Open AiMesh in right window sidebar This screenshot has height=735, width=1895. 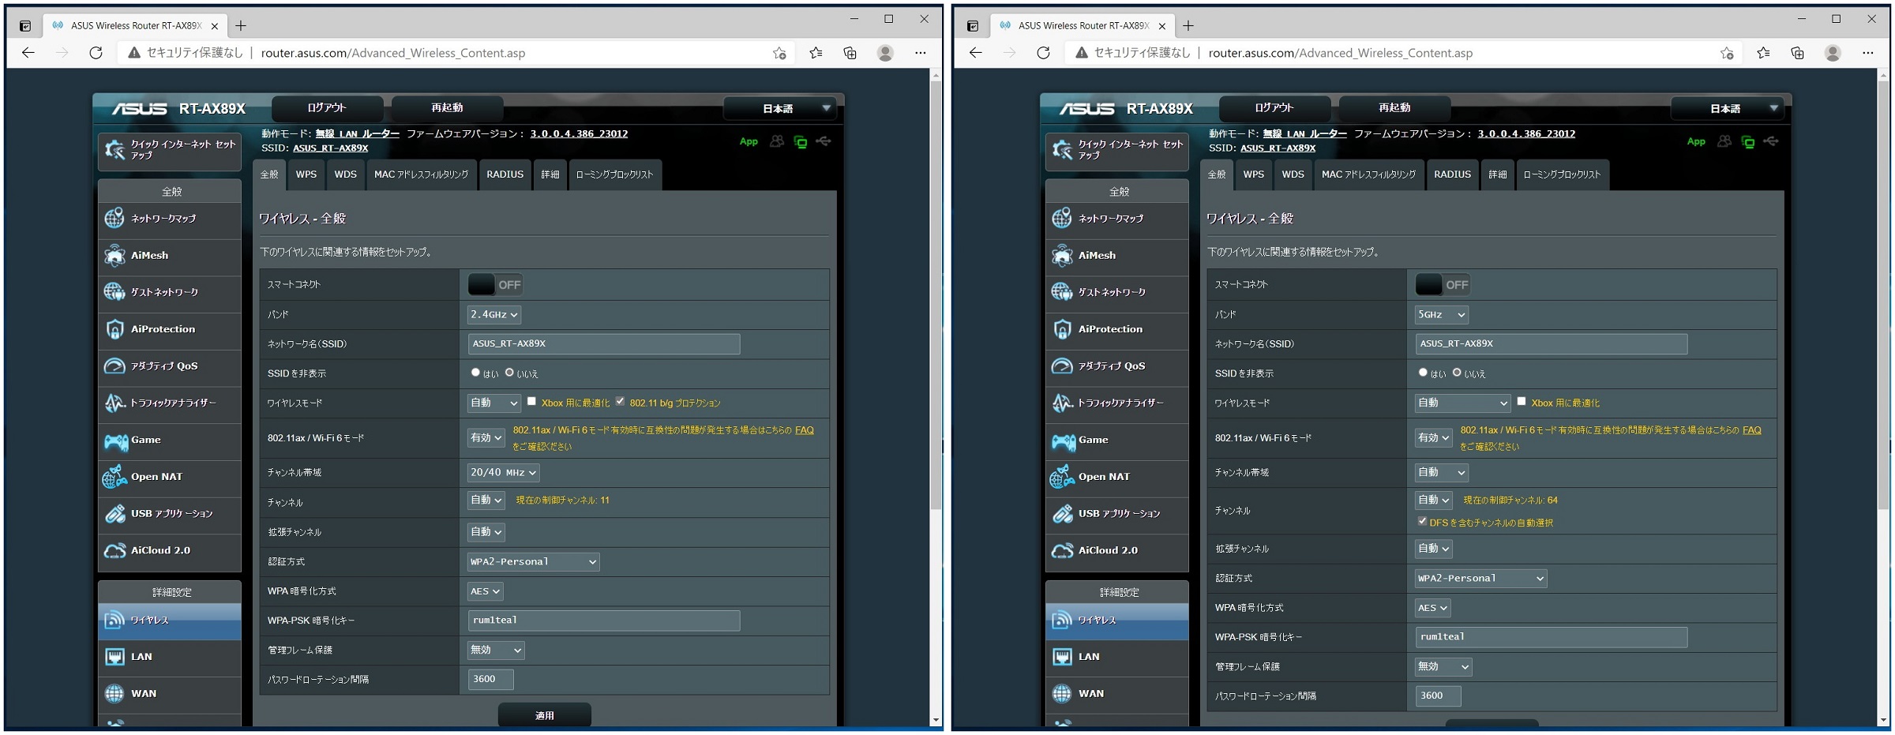(1097, 255)
